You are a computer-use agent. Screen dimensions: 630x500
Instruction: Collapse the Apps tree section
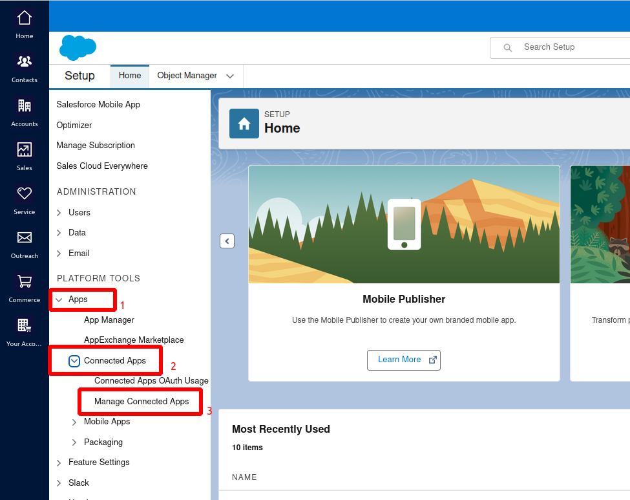click(59, 299)
